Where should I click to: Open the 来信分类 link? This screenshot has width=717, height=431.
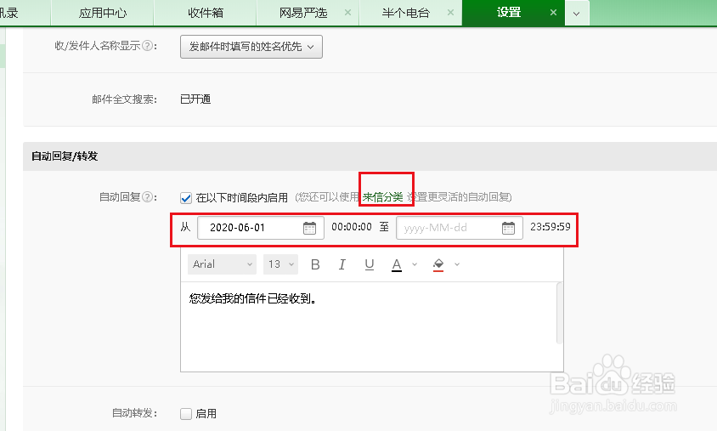point(383,197)
